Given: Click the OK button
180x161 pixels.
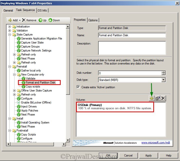Looking at the screenshot, I should coord(108,155).
